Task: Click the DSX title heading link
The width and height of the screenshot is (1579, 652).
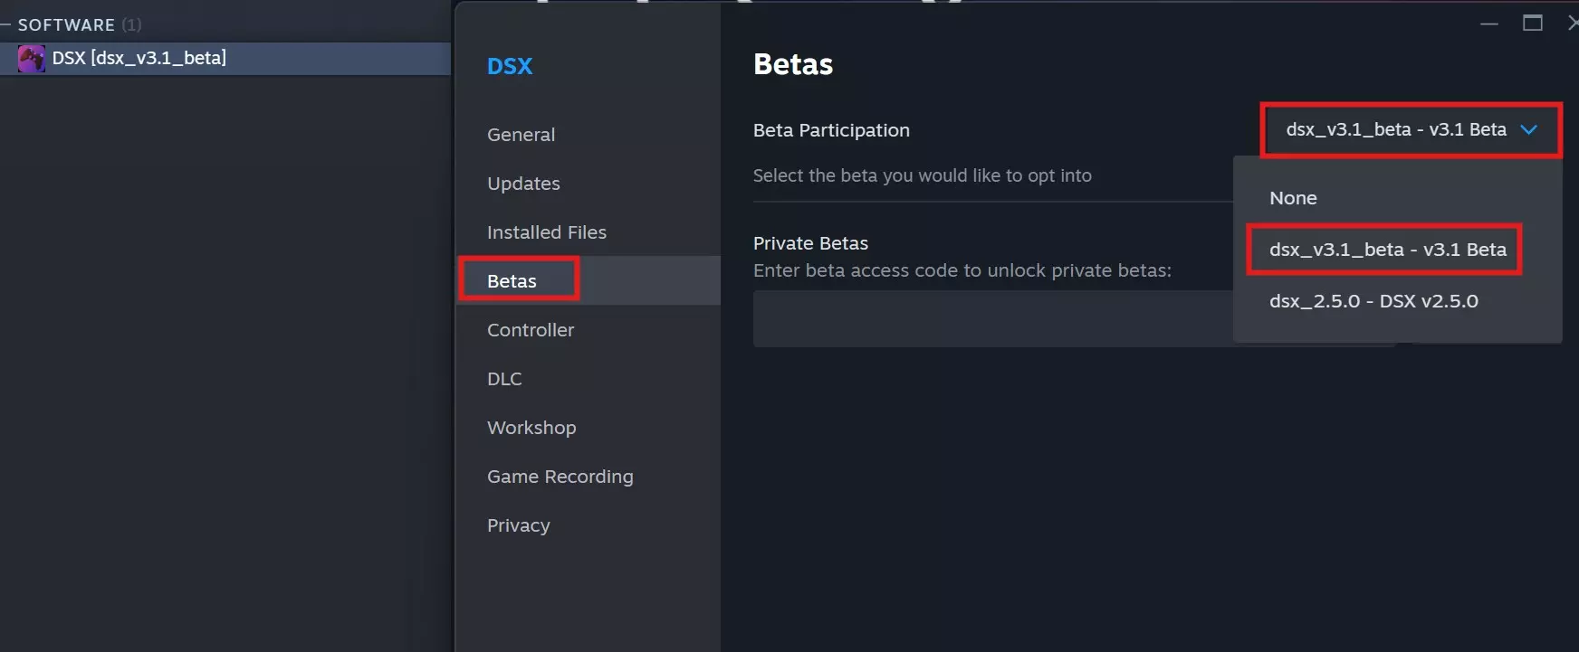Action: [510, 66]
